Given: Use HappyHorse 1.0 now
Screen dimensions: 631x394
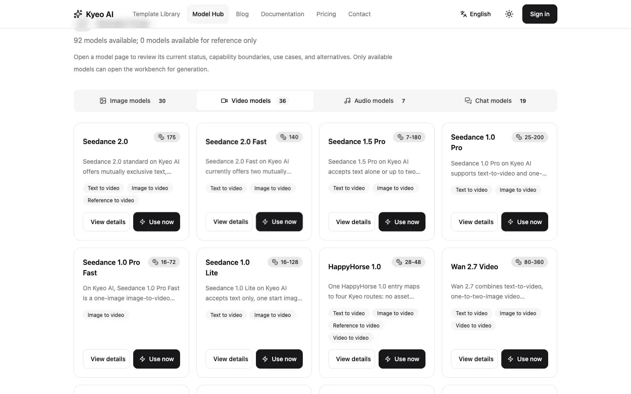Looking at the screenshot, I should pyautogui.click(x=402, y=359).
